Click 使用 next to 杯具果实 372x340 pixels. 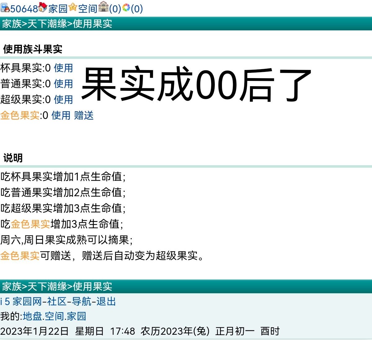coord(63,68)
